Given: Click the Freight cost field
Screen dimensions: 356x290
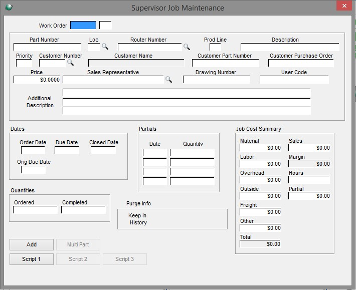Looking at the screenshot, I should click(260, 212).
